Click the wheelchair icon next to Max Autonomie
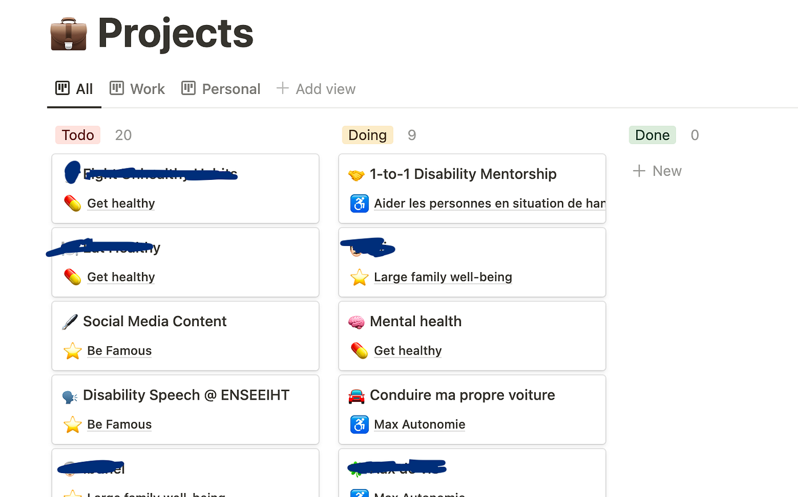The width and height of the screenshot is (798, 497). tap(359, 424)
